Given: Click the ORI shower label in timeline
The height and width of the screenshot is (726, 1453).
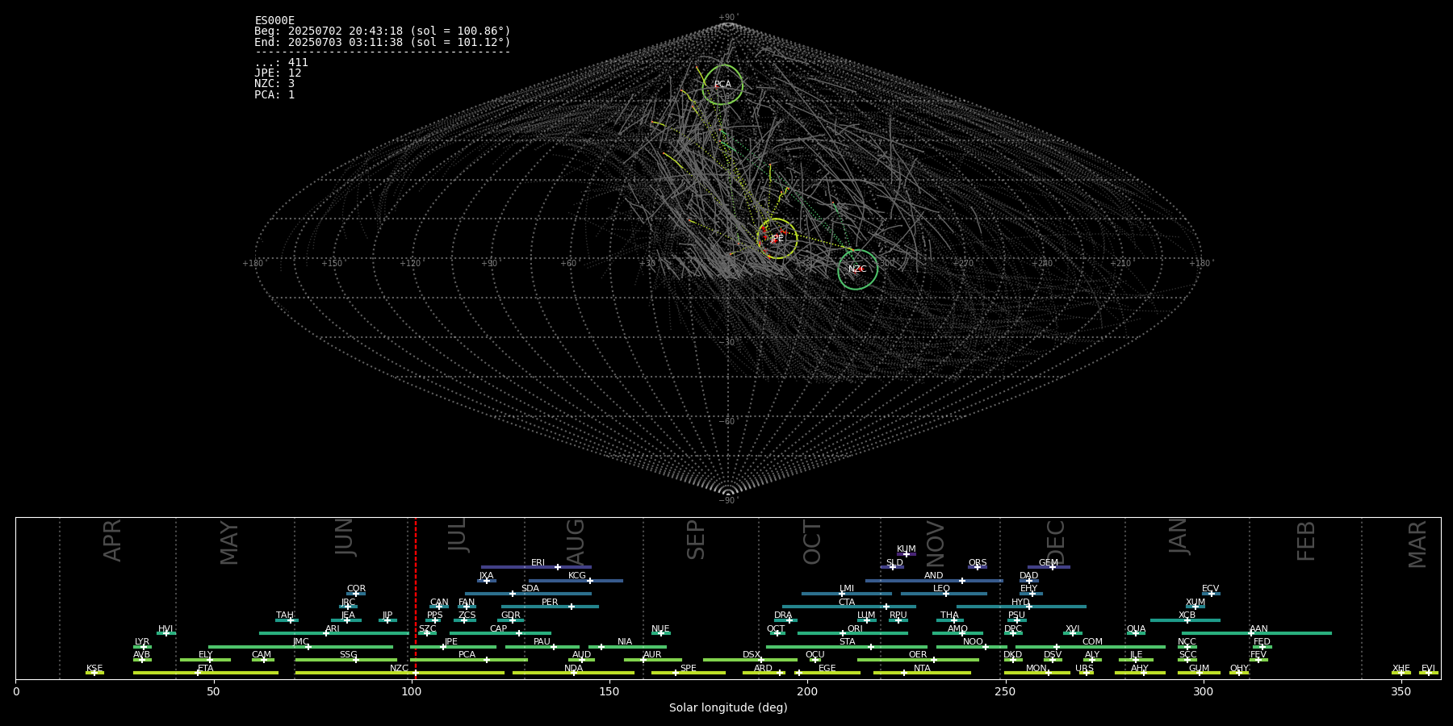Looking at the screenshot, I should click(x=855, y=629).
